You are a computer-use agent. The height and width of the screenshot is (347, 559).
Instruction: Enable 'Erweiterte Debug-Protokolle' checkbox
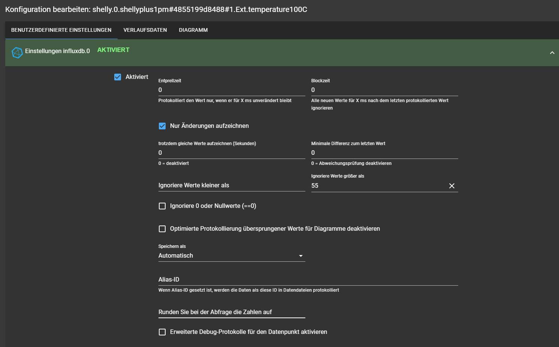(162, 332)
